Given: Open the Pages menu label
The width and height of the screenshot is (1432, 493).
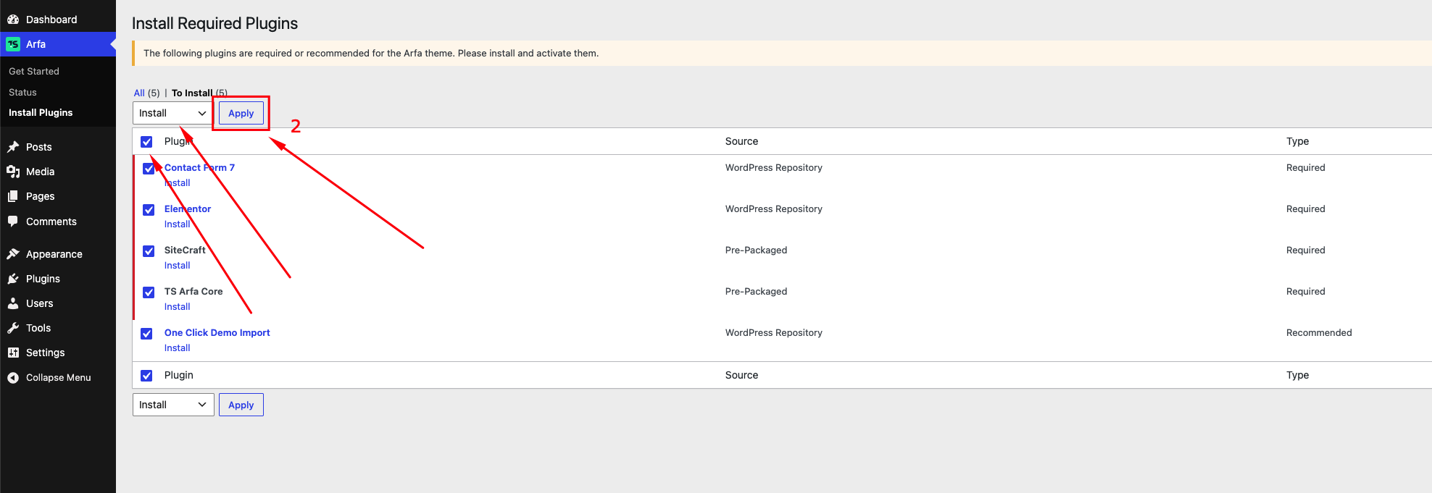Looking at the screenshot, I should pos(41,196).
